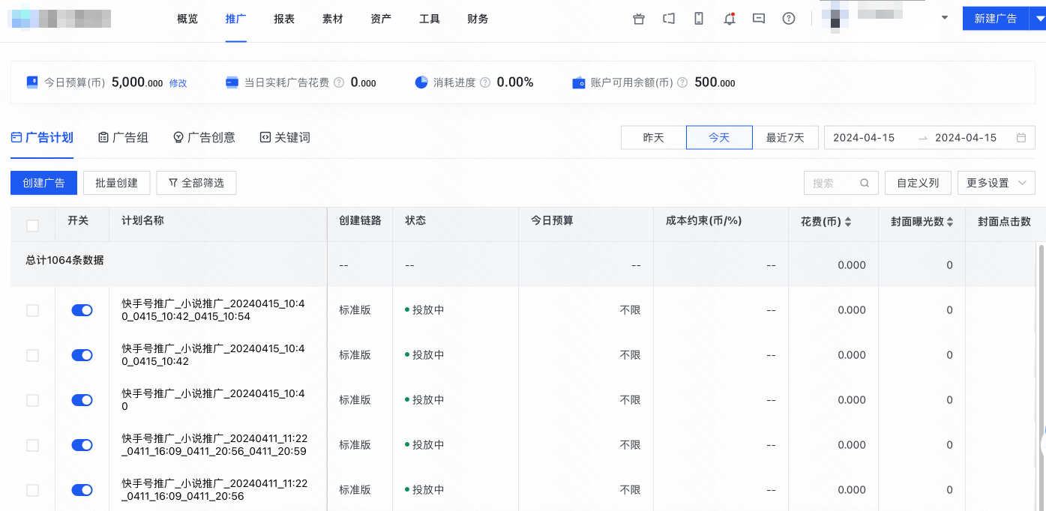Tick the checkbox of the last plan row
1046x511 pixels.
32,489
